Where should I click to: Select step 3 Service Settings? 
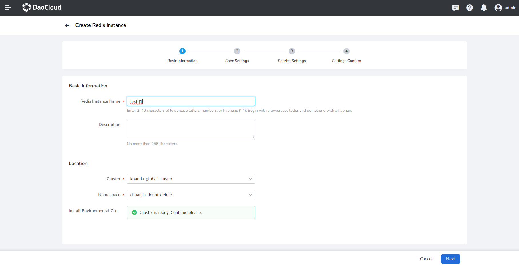[x=292, y=51]
